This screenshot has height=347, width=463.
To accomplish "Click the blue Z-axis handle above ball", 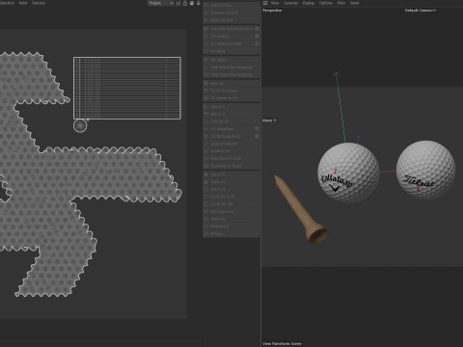I will point(359,138).
